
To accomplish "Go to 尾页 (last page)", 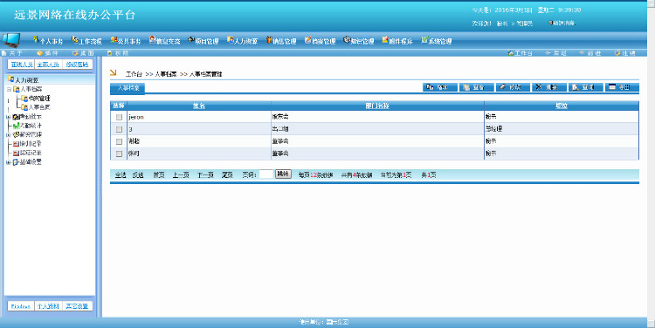I will click(x=227, y=175).
